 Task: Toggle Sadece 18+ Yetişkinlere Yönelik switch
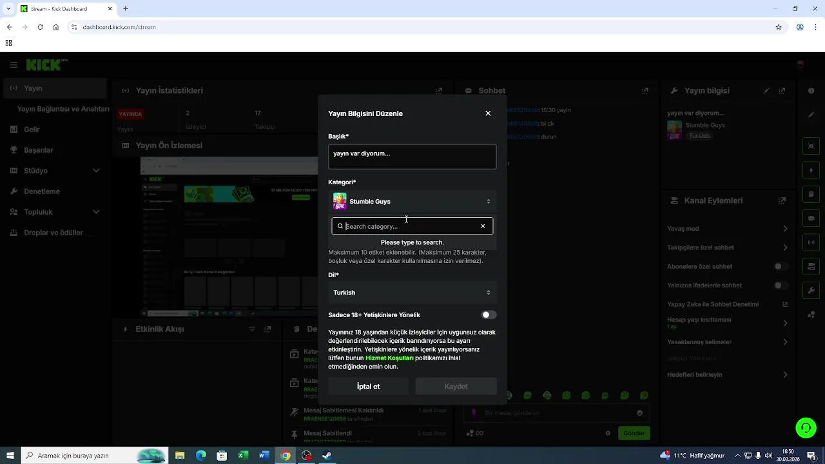tap(489, 315)
